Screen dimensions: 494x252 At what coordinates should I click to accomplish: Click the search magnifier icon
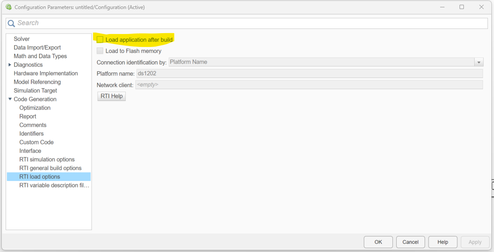(x=11, y=24)
